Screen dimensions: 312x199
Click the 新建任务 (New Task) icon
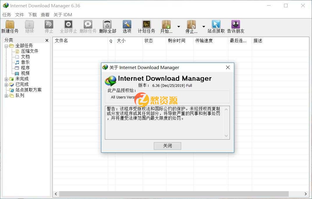[10, 26]
